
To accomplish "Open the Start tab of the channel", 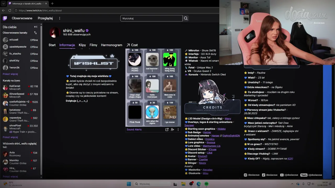I will [x=52, y=45].
